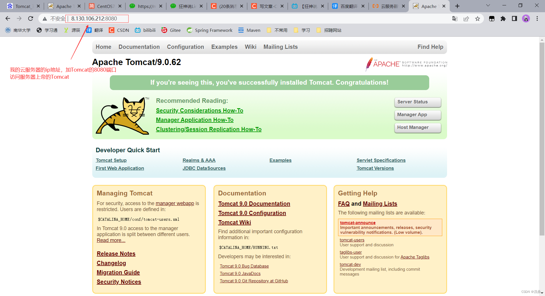Open the tomcat-announce mailing list link

(x=358, y=223)
